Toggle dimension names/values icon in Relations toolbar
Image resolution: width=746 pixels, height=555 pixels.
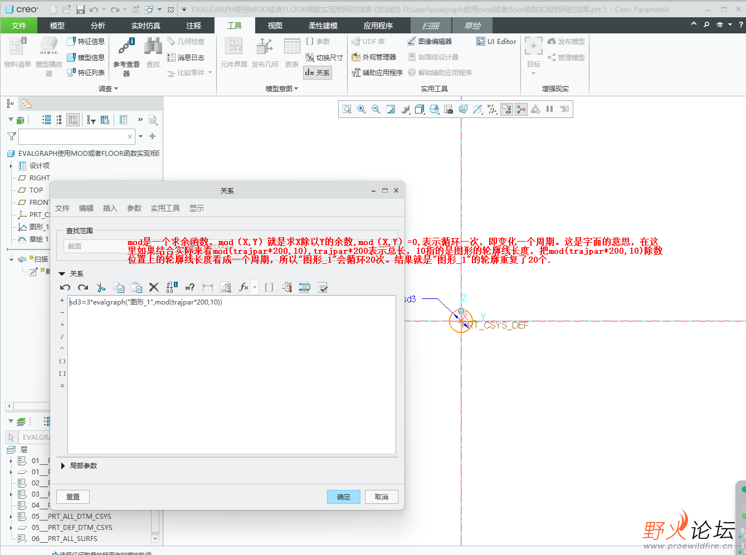(x=172, y=287)
